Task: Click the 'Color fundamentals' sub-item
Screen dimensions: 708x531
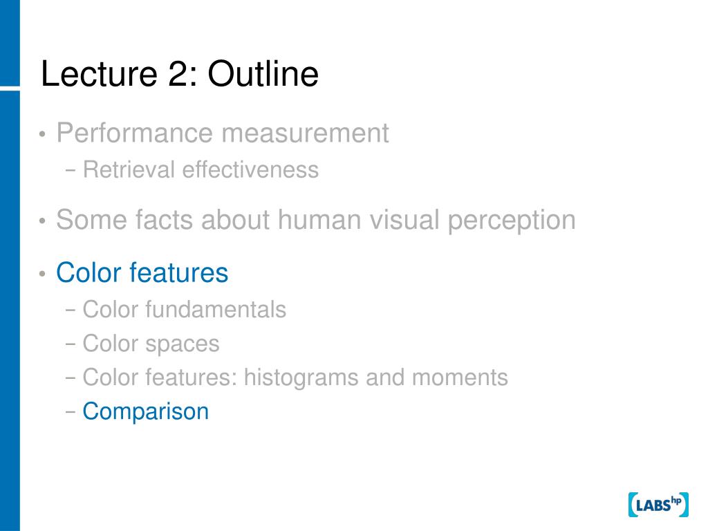Action: click(x=184, y=310)
